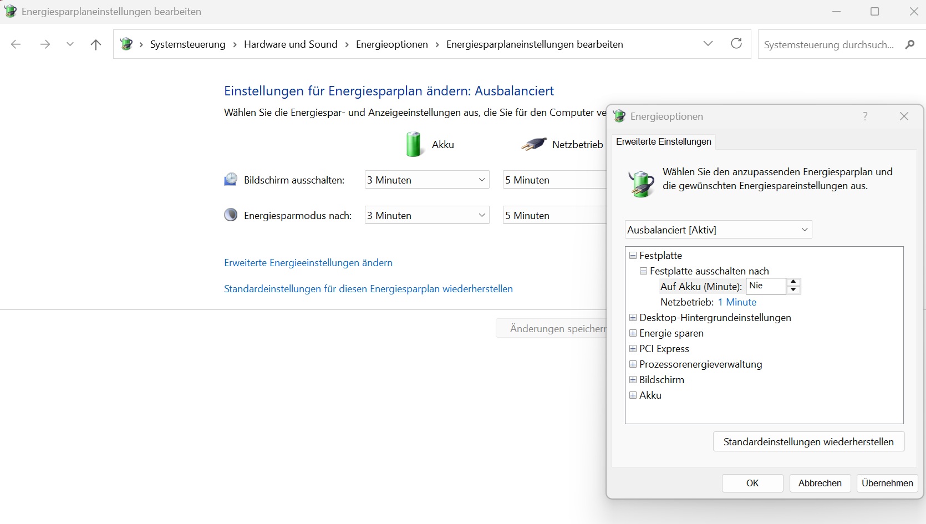This screenshot has height=524, width=926.
Task: Collapse the Festplatte tree node
Action: coord(633,256)
